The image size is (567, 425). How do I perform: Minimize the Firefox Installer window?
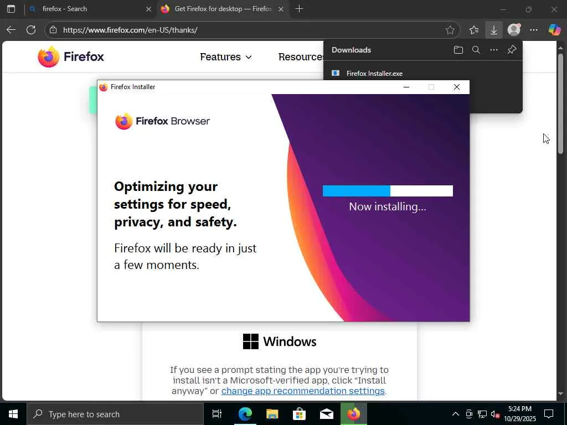click(406, 87)
